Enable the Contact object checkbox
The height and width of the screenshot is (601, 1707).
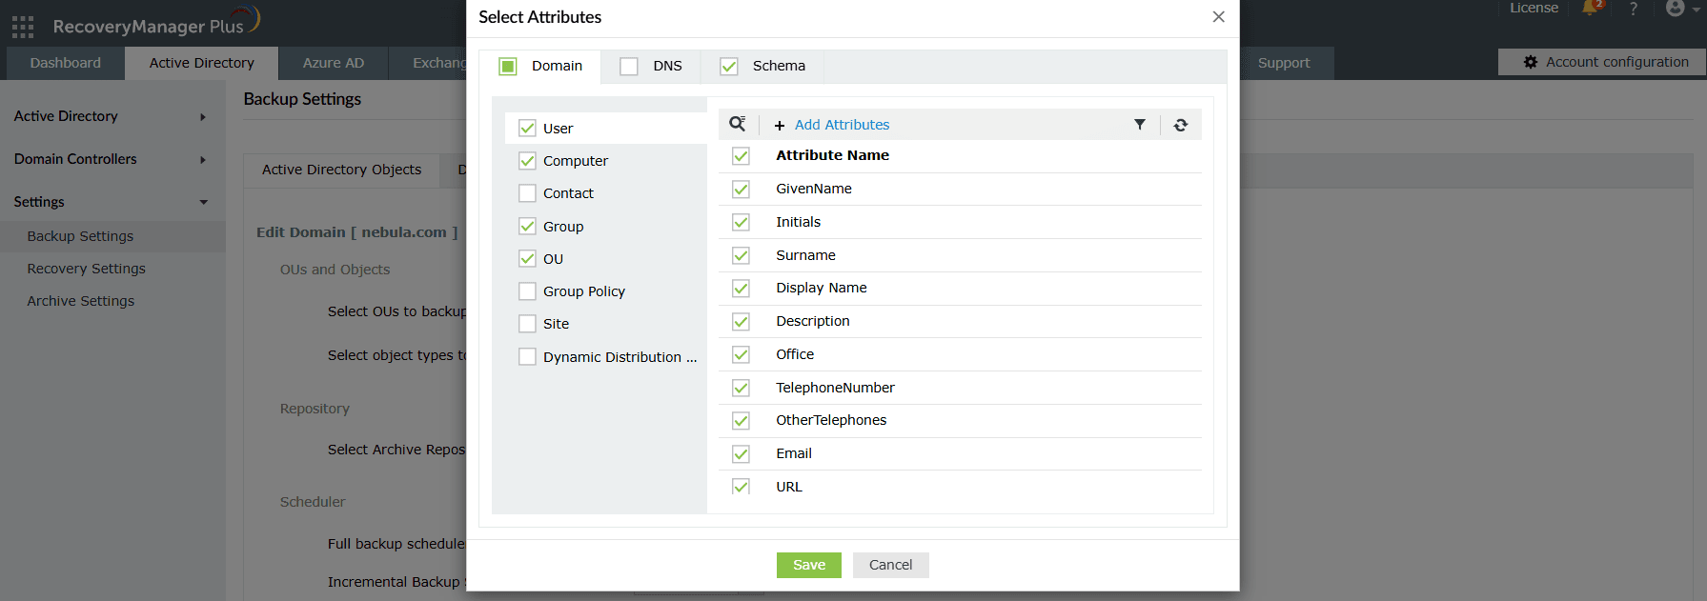tap(527, 193)
